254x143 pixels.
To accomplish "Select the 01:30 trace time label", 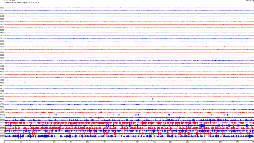I will tap(2, 16).
